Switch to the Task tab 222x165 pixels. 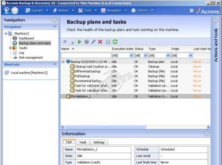(x=69, y=142)
